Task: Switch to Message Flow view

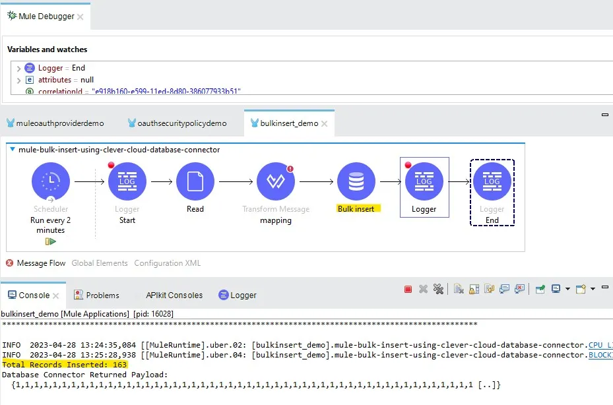Action: click(x=41, y=263)
